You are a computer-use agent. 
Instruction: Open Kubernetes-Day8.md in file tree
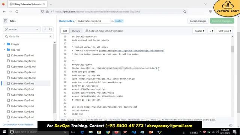click(x=22, y=112)
